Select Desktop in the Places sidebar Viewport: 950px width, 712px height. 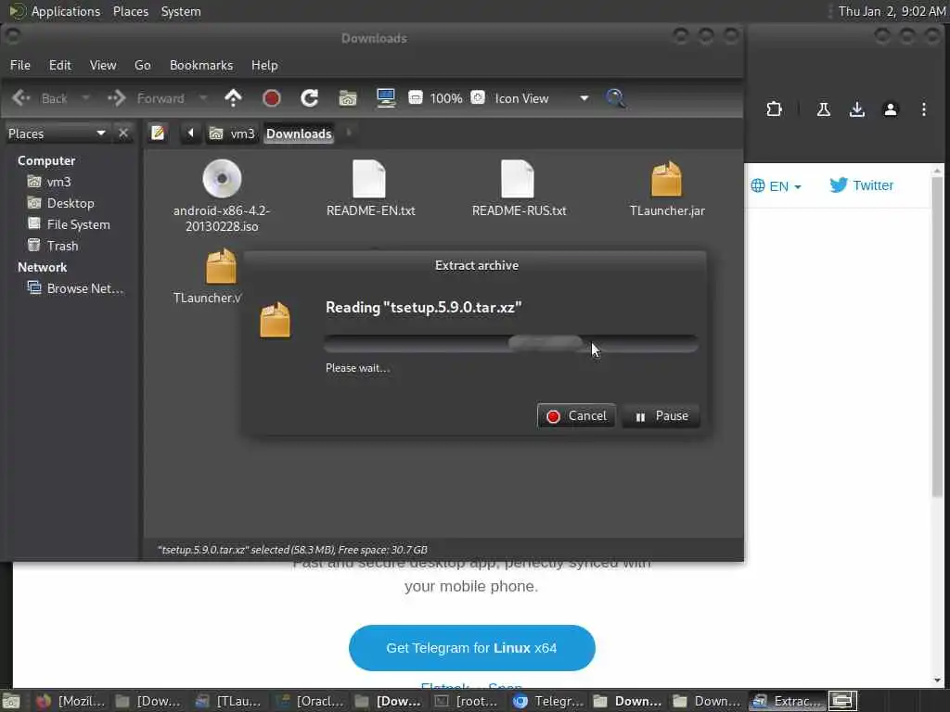click(60, 203)
